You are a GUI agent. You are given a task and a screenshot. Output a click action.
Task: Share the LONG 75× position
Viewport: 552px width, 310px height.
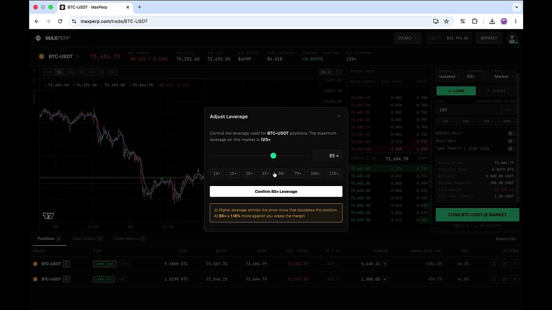click(494, 279)
